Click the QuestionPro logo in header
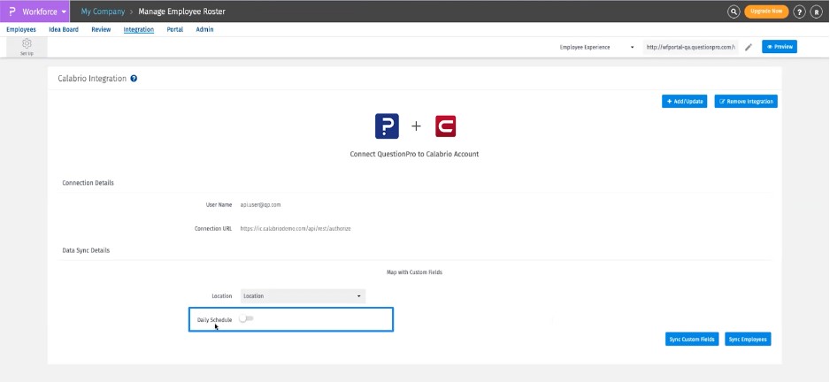 coord(13,11)
